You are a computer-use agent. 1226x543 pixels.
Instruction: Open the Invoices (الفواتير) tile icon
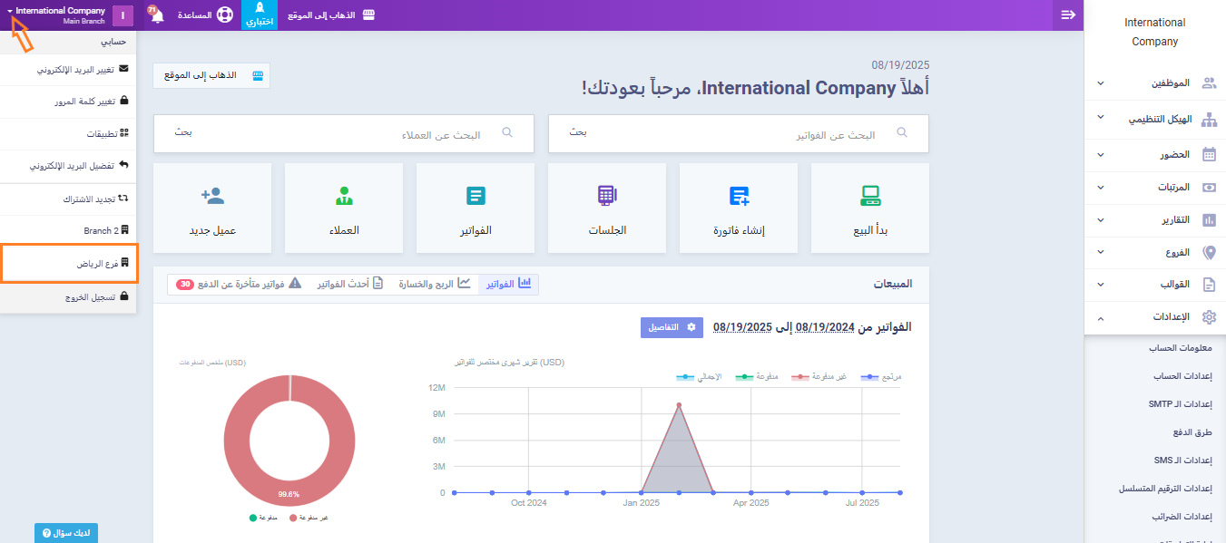pyautogui.click(x=476, y=196)
